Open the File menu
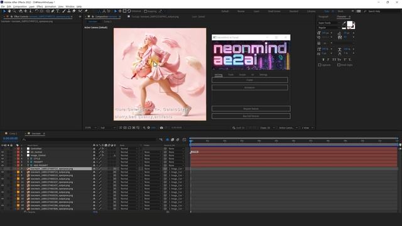Image resolution: width=402 pixels, height=226 pixels. [x=3, y=6]
